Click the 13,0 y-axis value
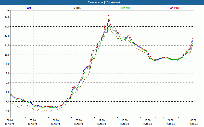Viewport: 204px width, 127px height. point(7,27)
